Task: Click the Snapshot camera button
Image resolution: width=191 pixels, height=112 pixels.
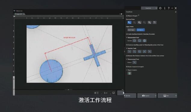Action: (x=146, y=96)
